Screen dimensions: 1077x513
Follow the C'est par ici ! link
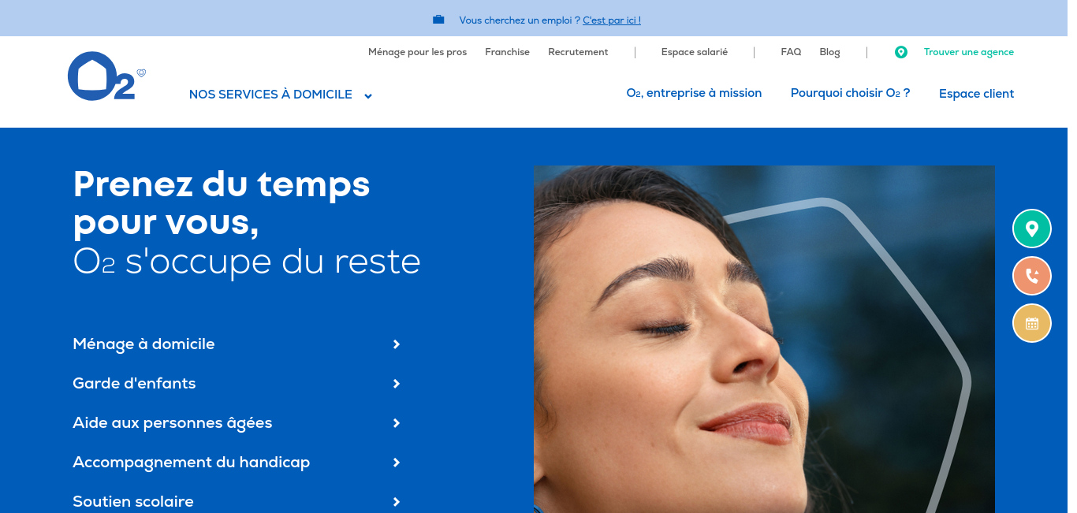(612, 20)
